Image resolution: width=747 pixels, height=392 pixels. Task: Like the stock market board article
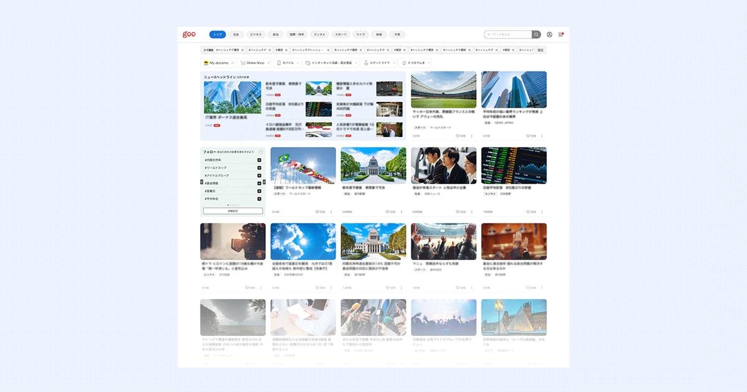click(x=528, y=212)
